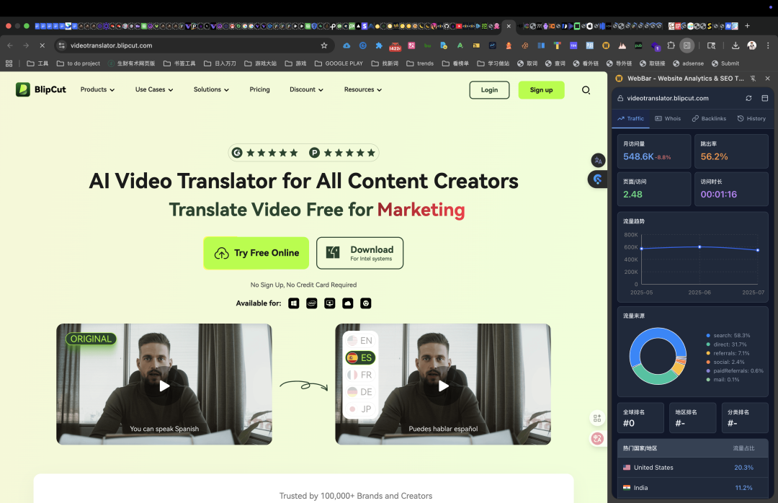Screen dimensions: 778x503
Task: Click Download for Intel systems button
Action: 359,253
